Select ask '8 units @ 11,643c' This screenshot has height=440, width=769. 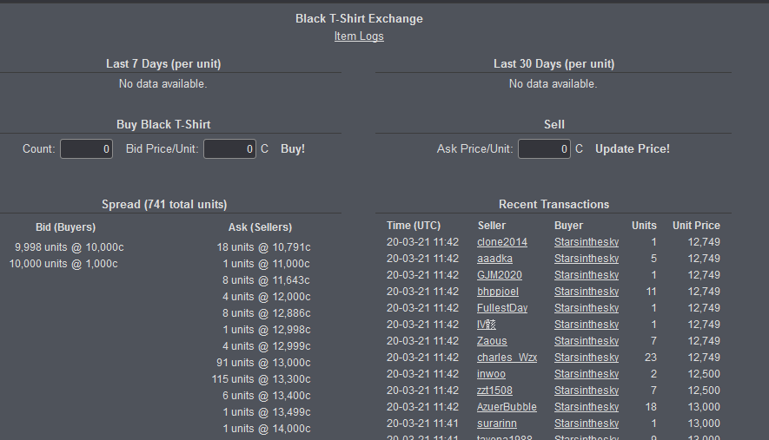[x=266, y=280]
